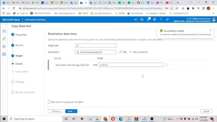The width and height of the screenshot is (217, 122).
Task: Go back in browser history
Action: pos(4,8)
